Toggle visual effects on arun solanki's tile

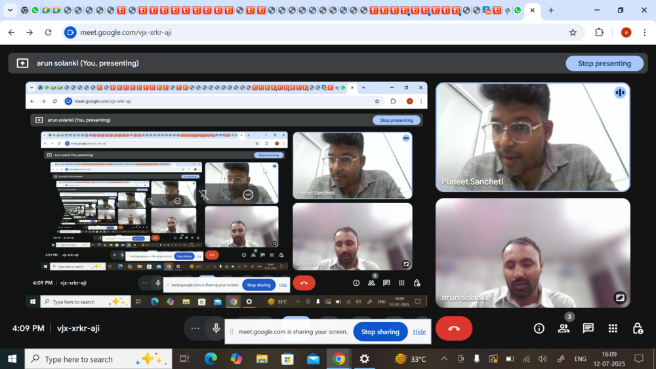point(620,298)
